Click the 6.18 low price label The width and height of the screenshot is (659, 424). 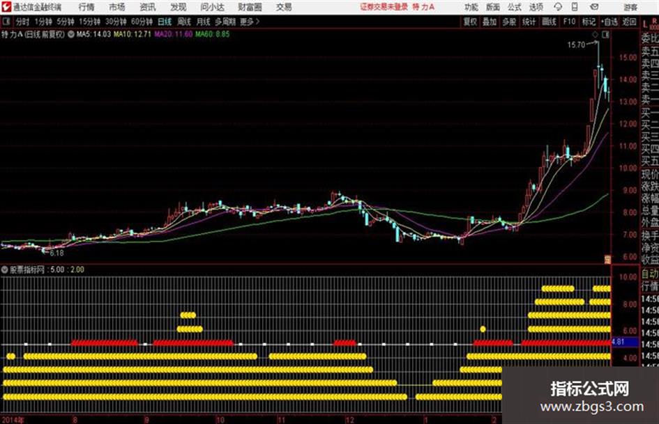(x=56, y=253)
